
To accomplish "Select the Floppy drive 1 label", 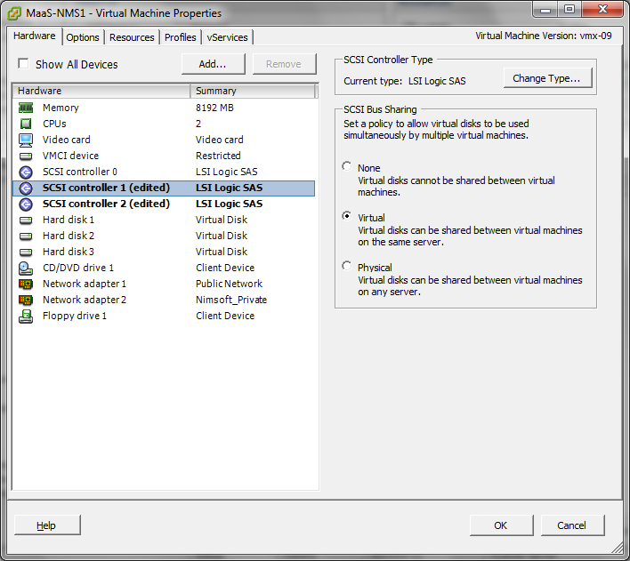I will pos(75,316).
